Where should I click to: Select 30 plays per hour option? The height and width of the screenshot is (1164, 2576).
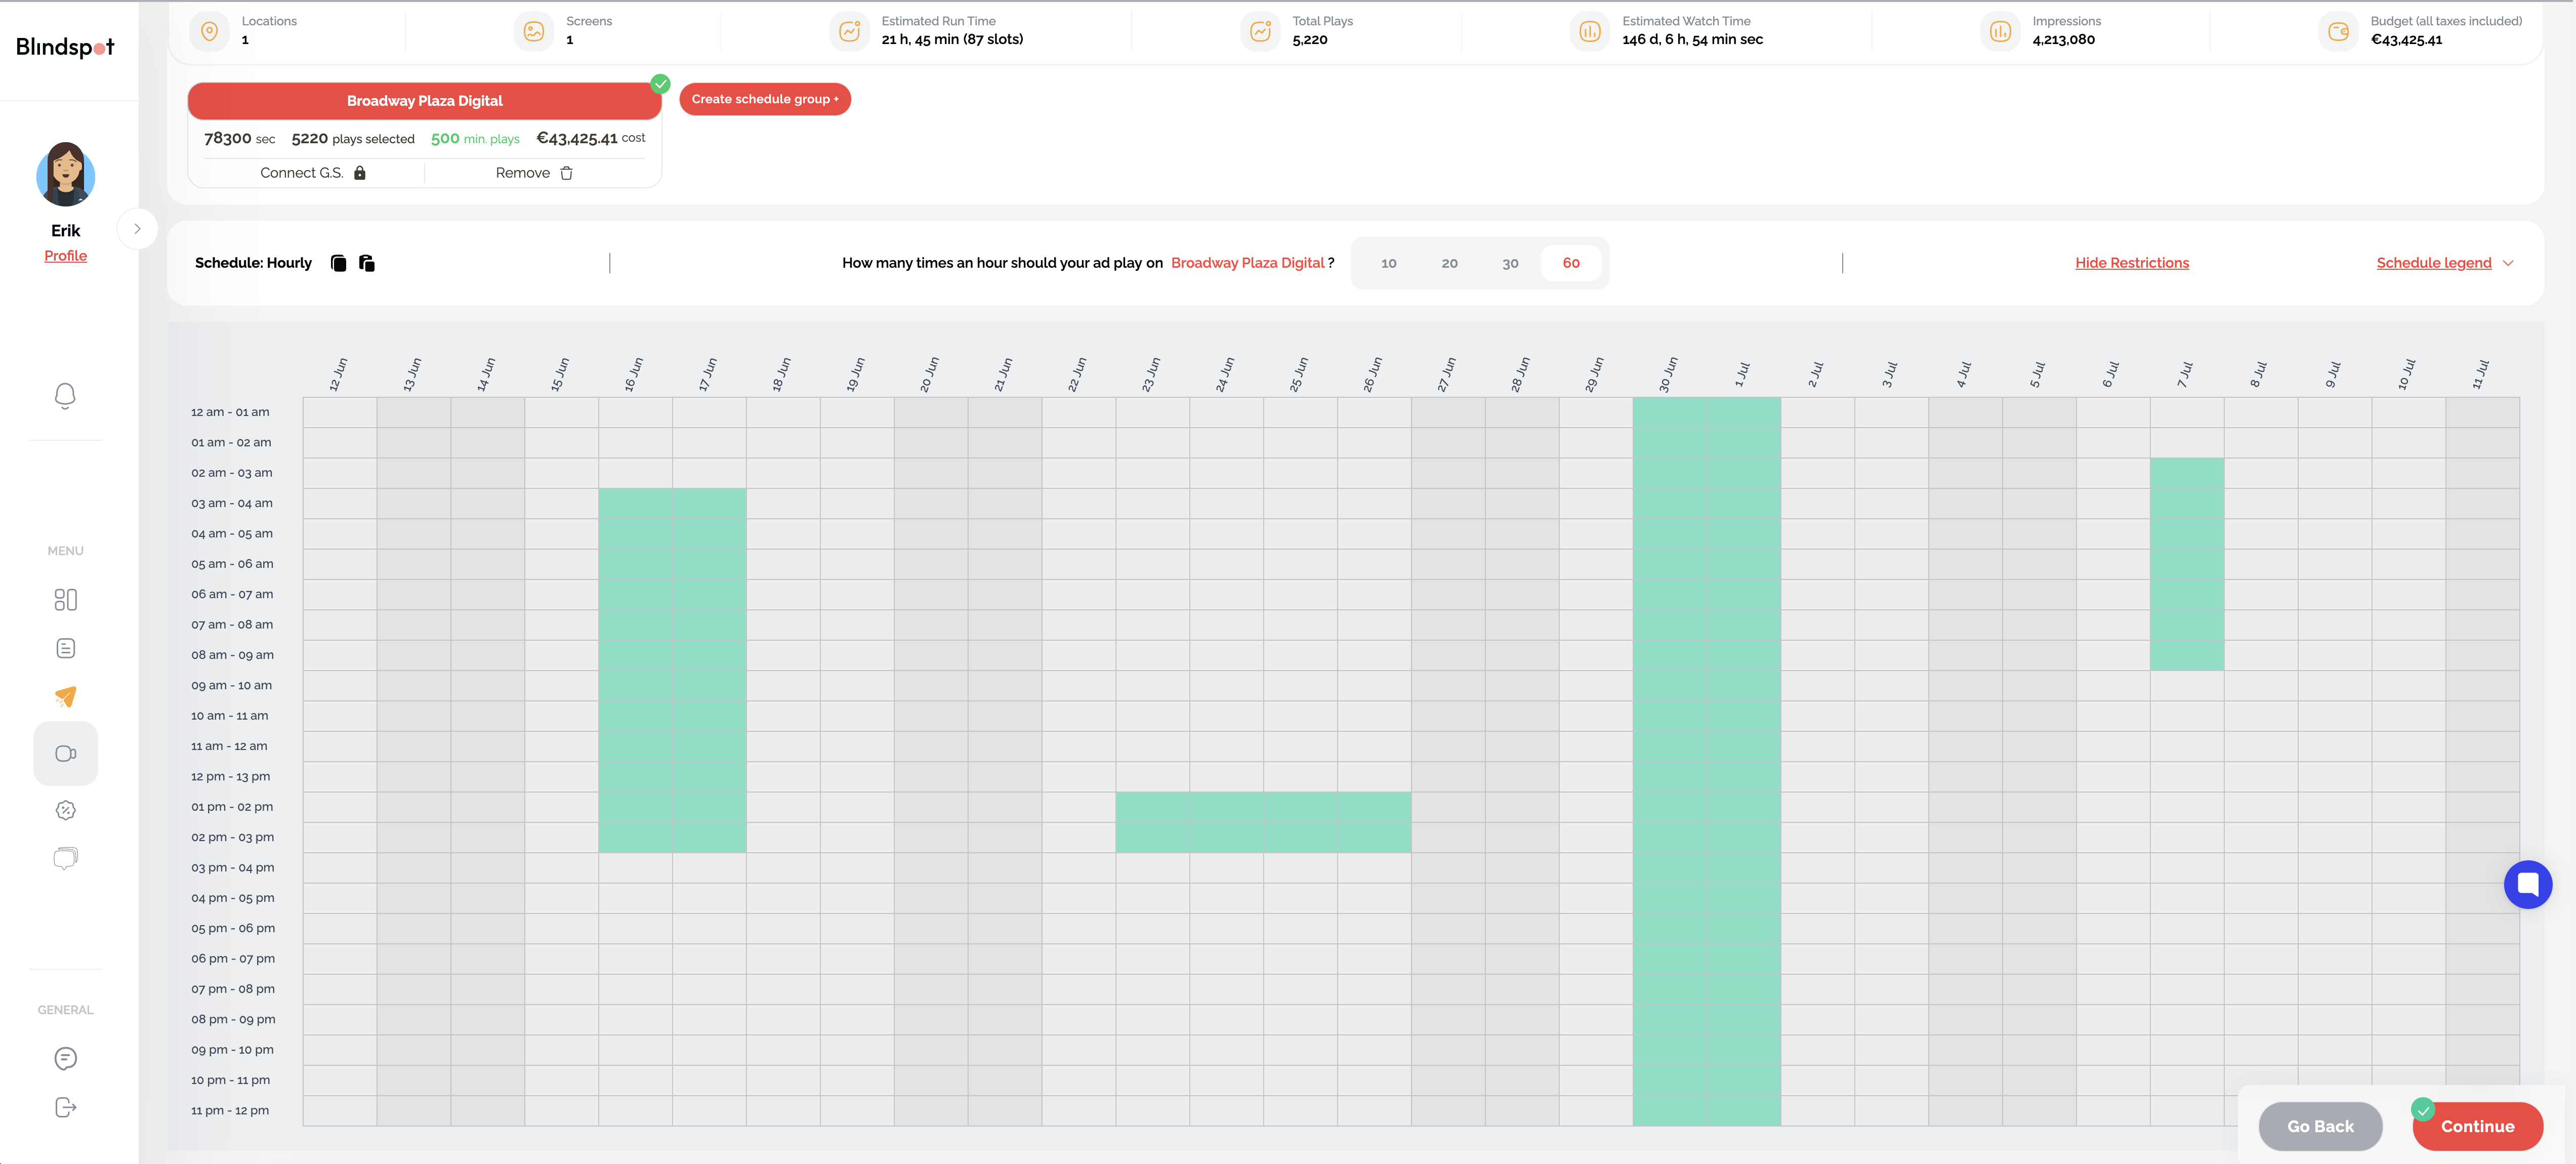tap(1510, 263)
